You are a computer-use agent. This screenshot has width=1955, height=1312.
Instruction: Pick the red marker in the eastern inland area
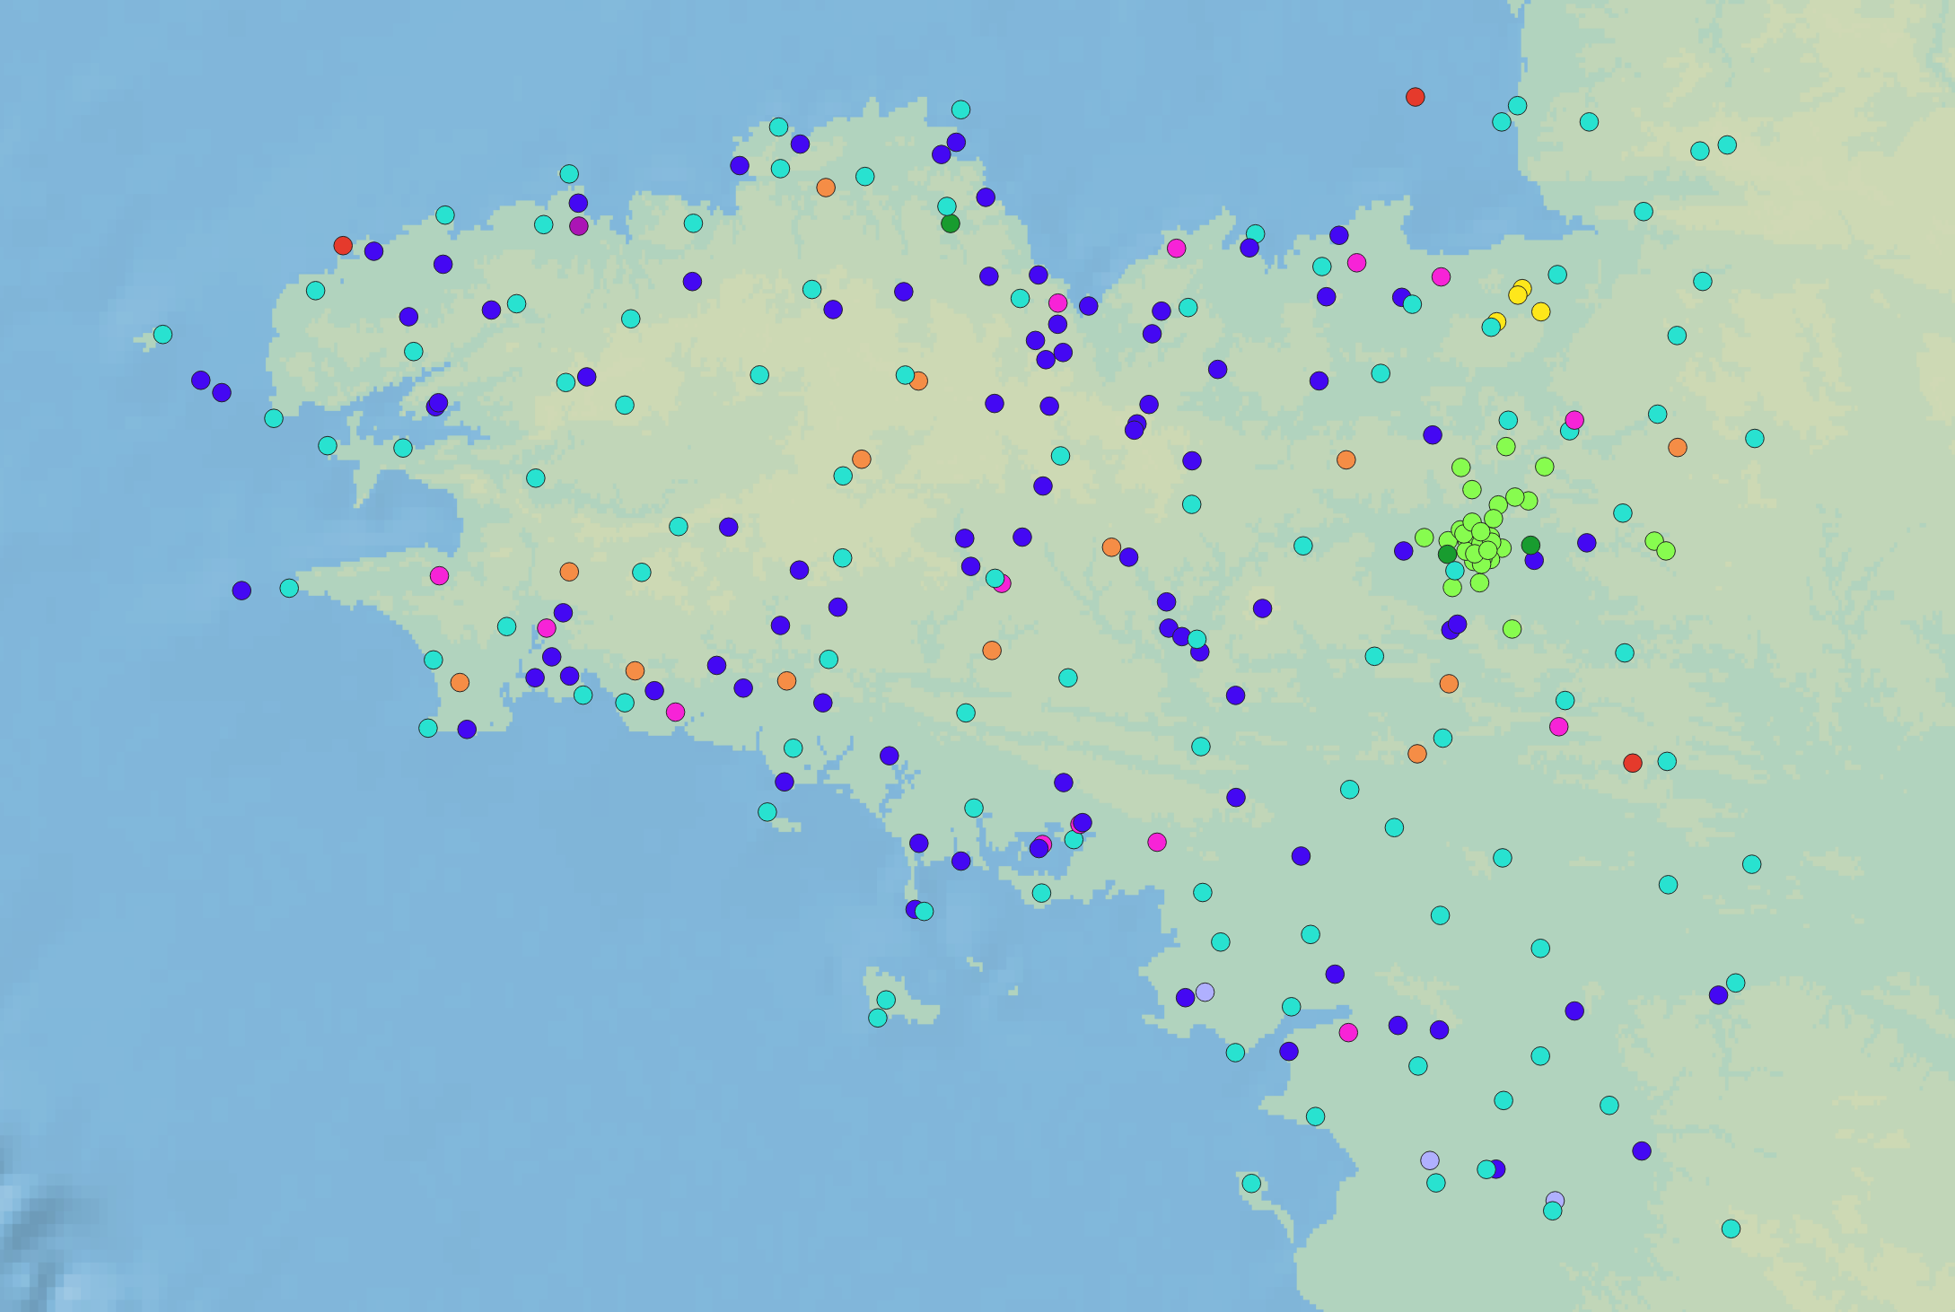click(1633, 763)
